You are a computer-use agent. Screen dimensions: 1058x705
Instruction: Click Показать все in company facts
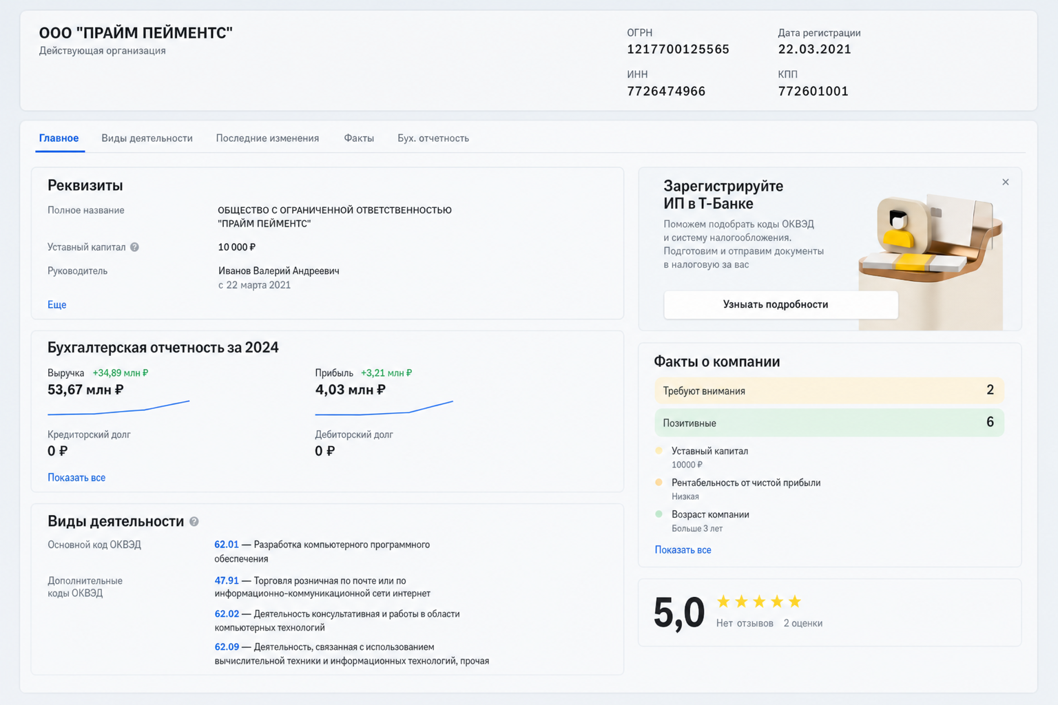(x=683, y=550)
